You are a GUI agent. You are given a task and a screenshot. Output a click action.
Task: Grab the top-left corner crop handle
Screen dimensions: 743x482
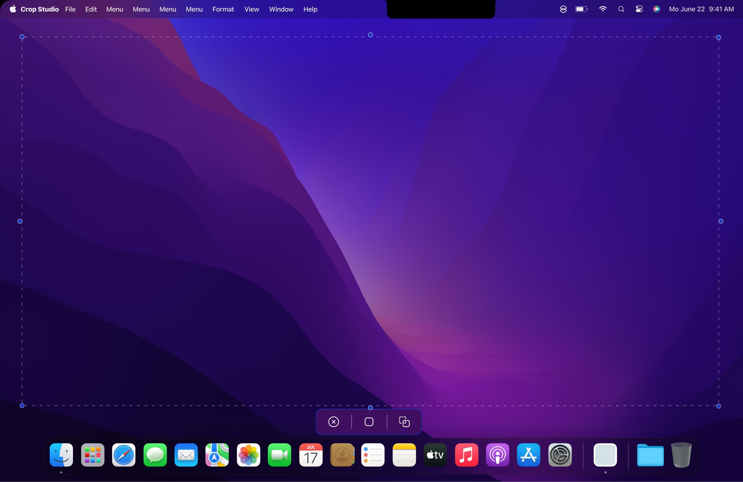click(x=22, y=37)
